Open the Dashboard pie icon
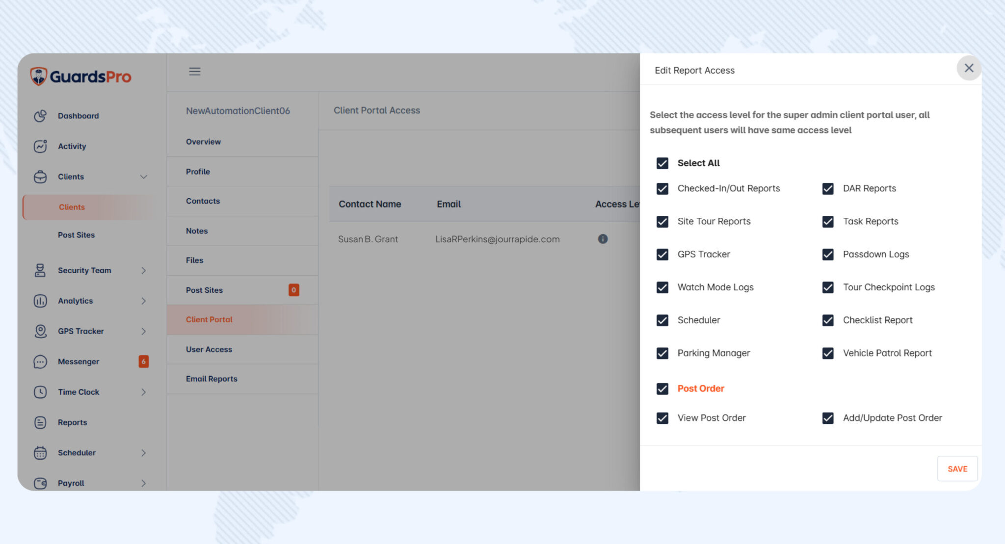Image resolution: width=1005 pixels, height=544 pixels. coord(40,116)
